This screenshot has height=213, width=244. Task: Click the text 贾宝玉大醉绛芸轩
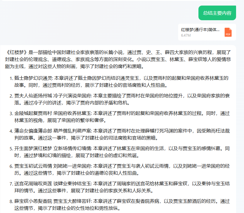(x=72, y=201)
